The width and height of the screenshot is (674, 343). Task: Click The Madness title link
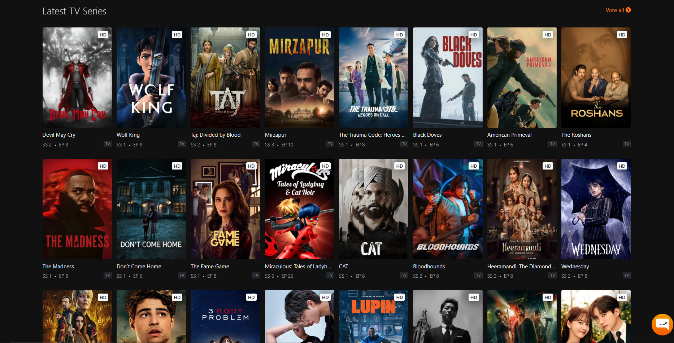[x=58, y=267]
